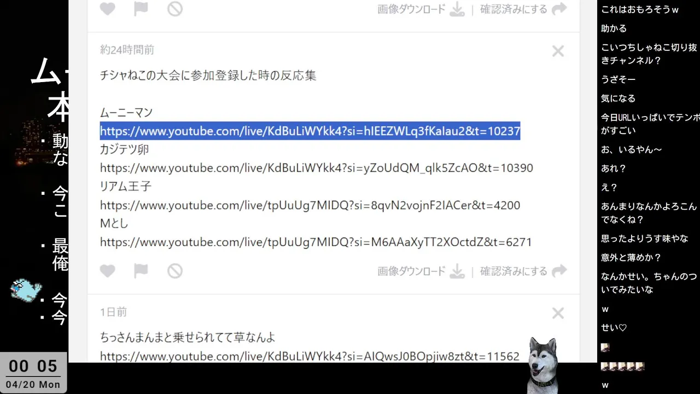Like the チシャねこの大会 post with heart
This screenshot has height=394, width=700.
tap(108, 271)
